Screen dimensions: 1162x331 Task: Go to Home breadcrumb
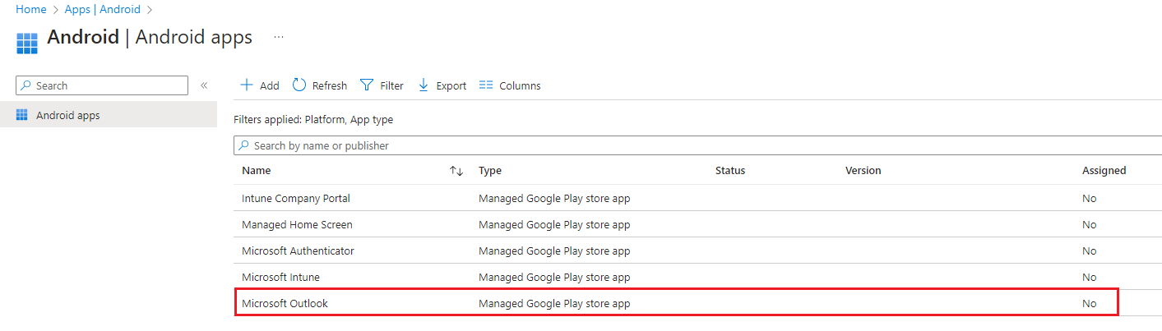pos(31,9)
